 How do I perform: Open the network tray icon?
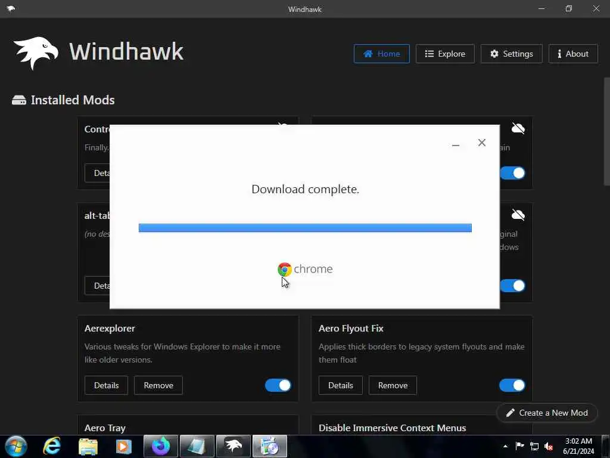point(534,446)
